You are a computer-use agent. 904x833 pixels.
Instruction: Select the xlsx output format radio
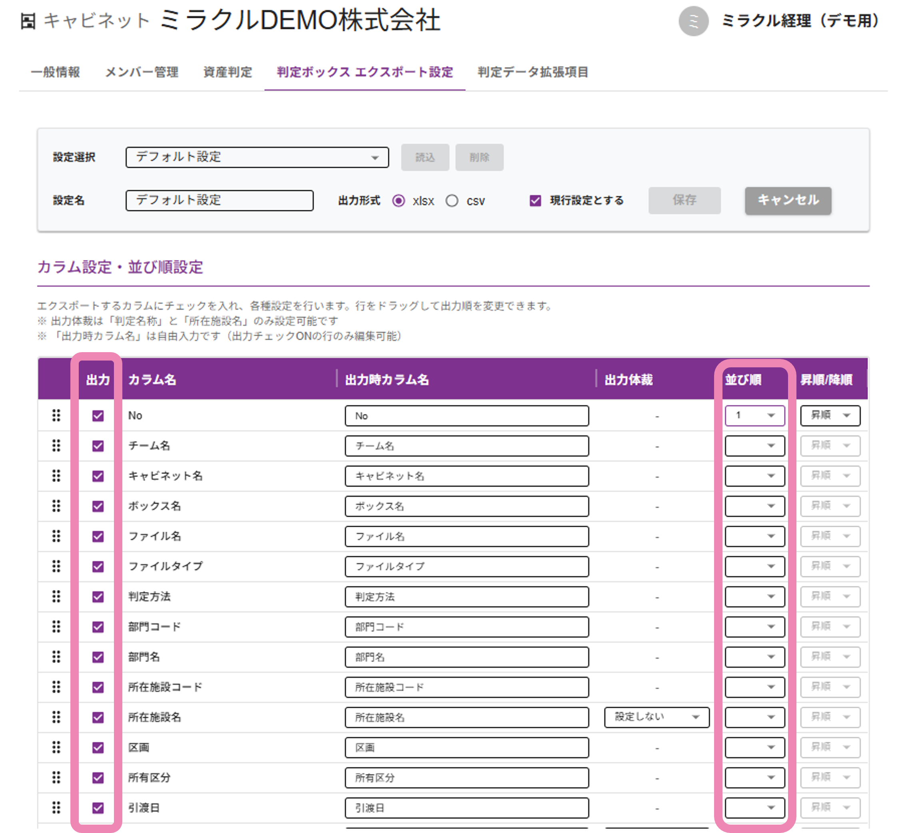tap(399, 201)
